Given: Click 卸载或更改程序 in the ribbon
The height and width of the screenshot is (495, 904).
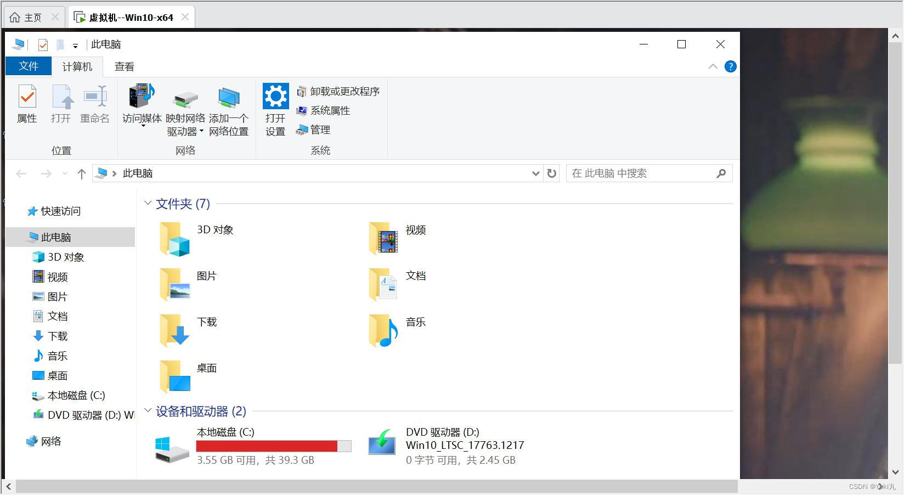Looking at the screenshot, I should (x=338, y=91).
